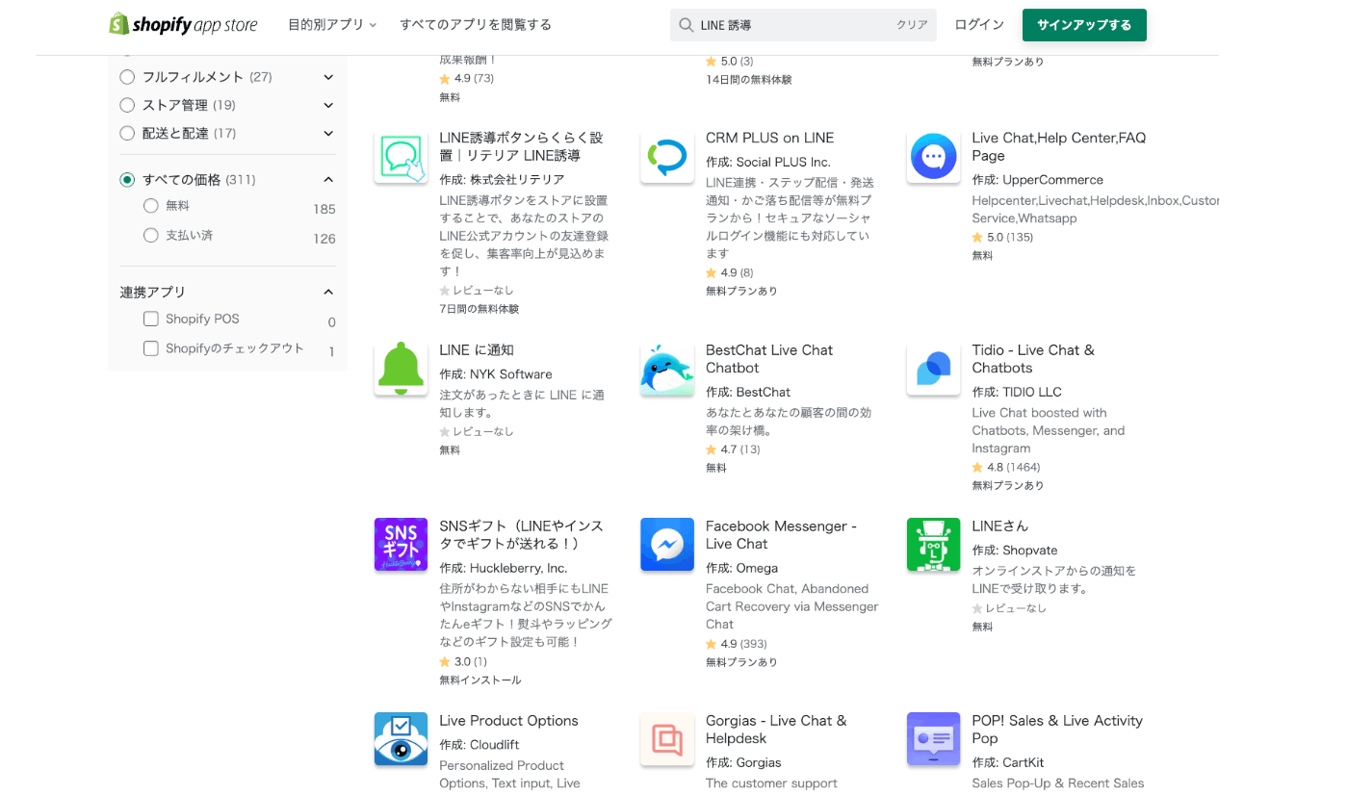Open the Gorgias app icon
1348x795 pixels.
[667, 739]
